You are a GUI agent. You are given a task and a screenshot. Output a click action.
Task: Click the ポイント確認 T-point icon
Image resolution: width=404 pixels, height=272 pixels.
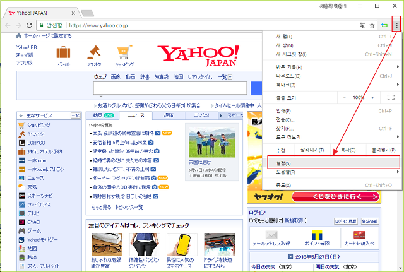click(x=317, y=235)
